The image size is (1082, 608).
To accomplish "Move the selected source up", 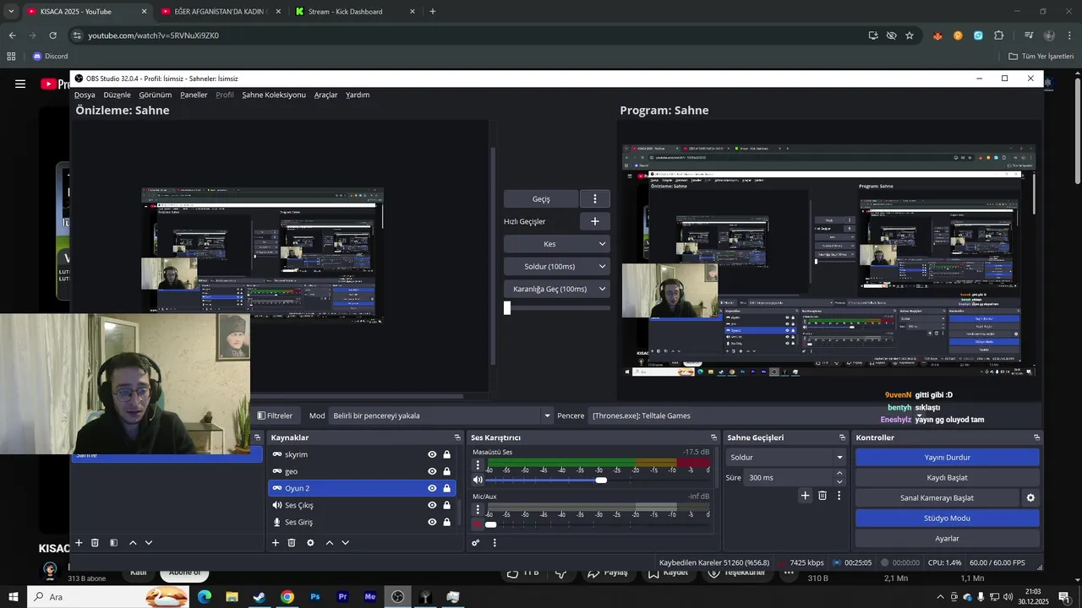I will tap(330, 543).
